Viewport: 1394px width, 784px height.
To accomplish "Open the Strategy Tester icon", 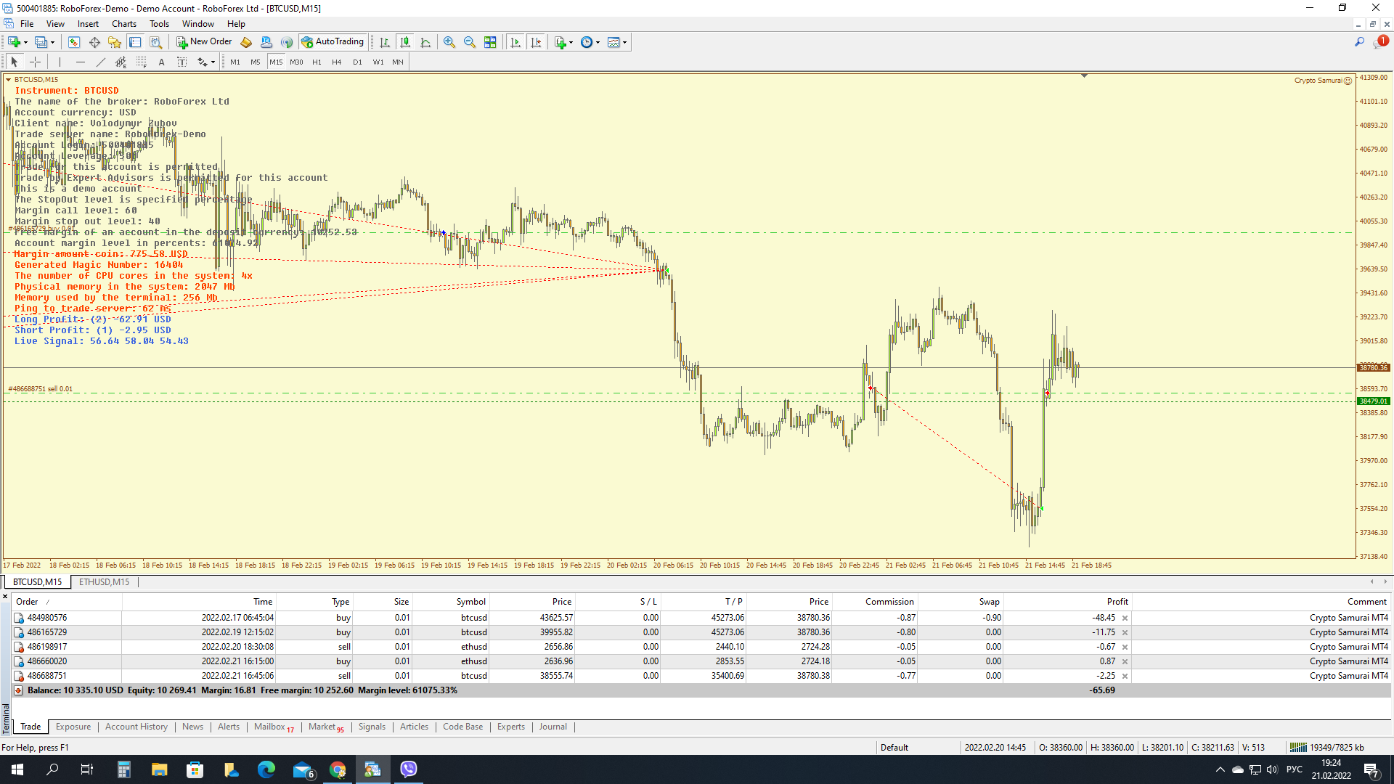I will click(155, 42).
